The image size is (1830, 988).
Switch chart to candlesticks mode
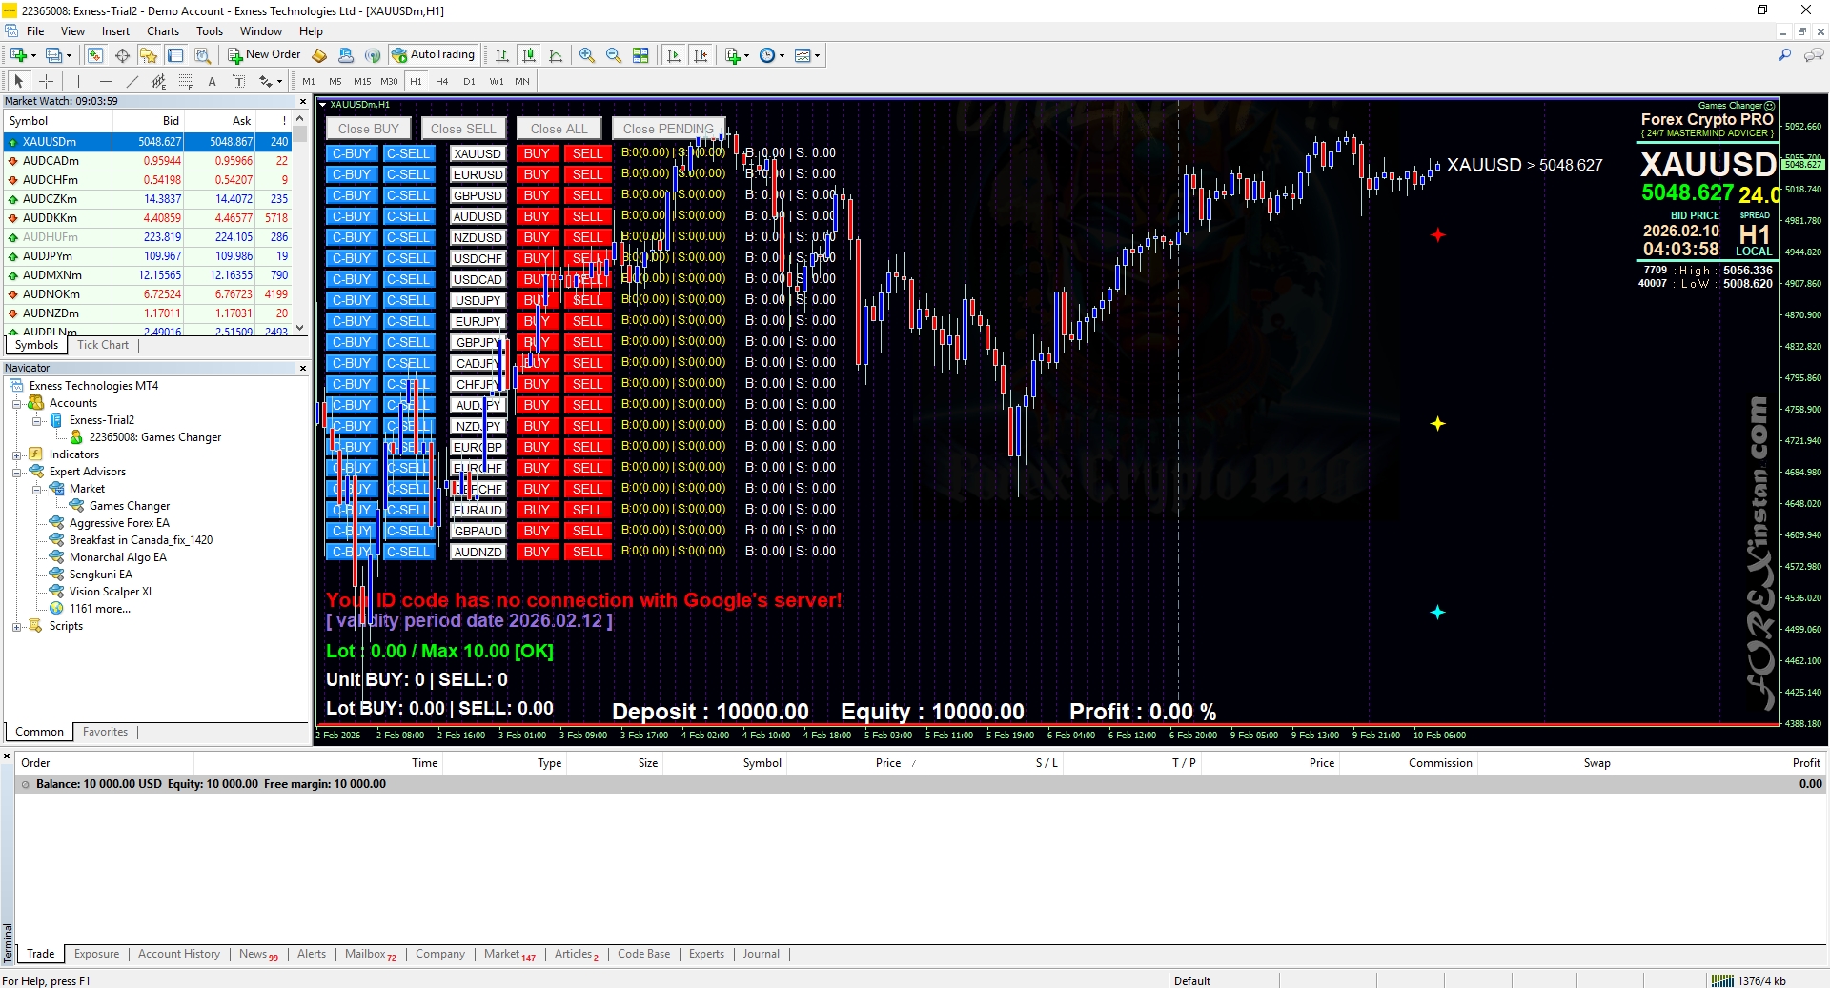point(529,55)
